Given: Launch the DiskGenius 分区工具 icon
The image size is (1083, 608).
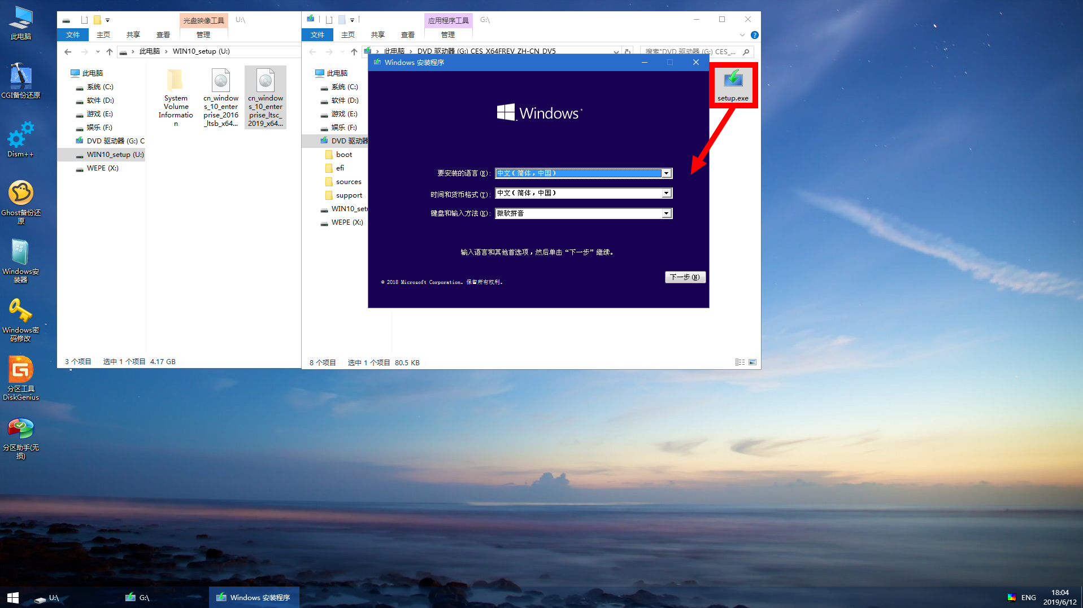Looking at the screenshot, I should [21, 378].
